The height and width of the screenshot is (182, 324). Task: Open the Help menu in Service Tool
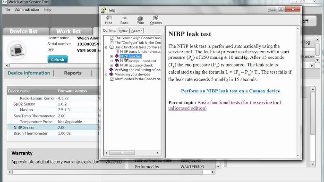click(x=48, y=9)
